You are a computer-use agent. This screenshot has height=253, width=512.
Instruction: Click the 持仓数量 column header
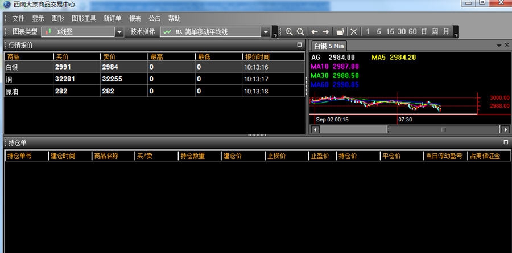click(x=200, y=156)
